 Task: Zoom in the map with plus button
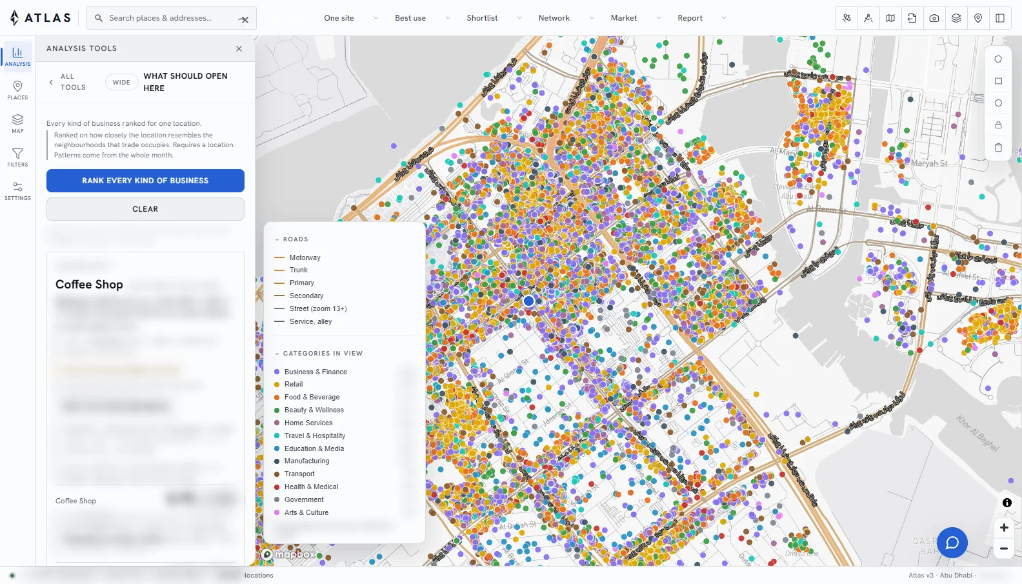coord(1004,528)
